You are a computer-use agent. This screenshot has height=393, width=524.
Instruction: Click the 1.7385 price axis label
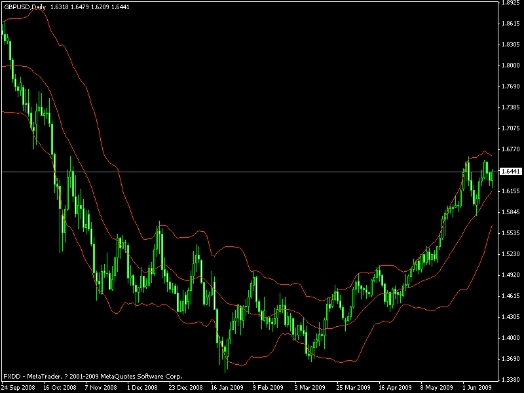coord(511,107)
